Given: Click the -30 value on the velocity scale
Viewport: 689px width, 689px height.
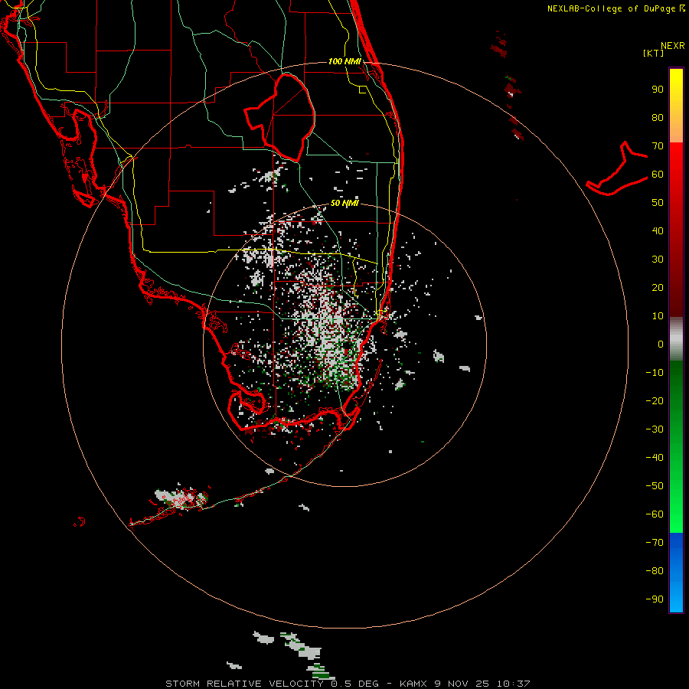Looking at the screenshot, I should [655, 429].
